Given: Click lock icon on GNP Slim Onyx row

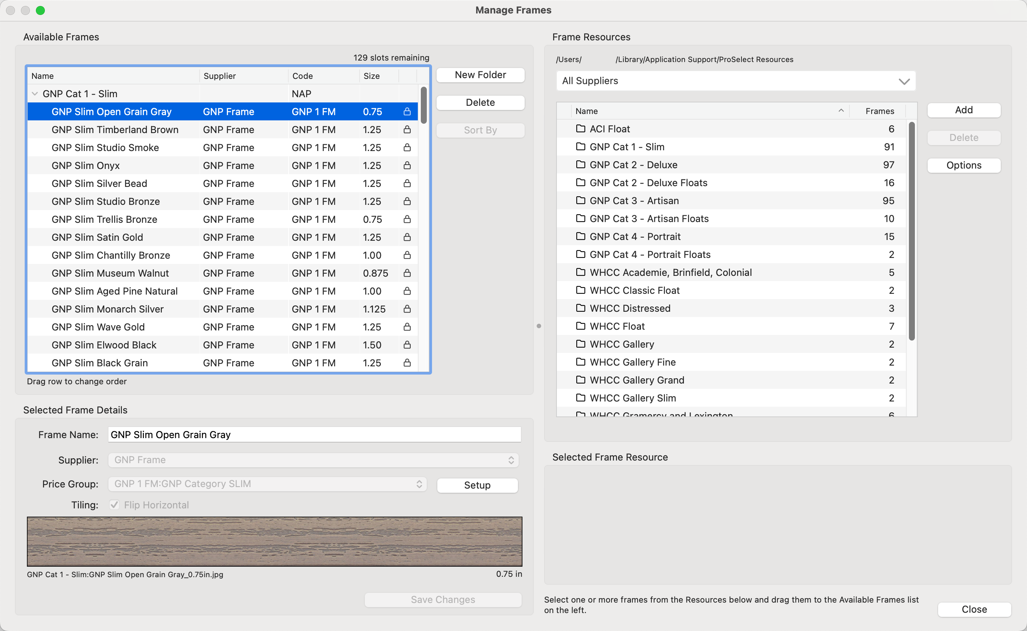Looking at the screenshot, I should tap(407, 166).
